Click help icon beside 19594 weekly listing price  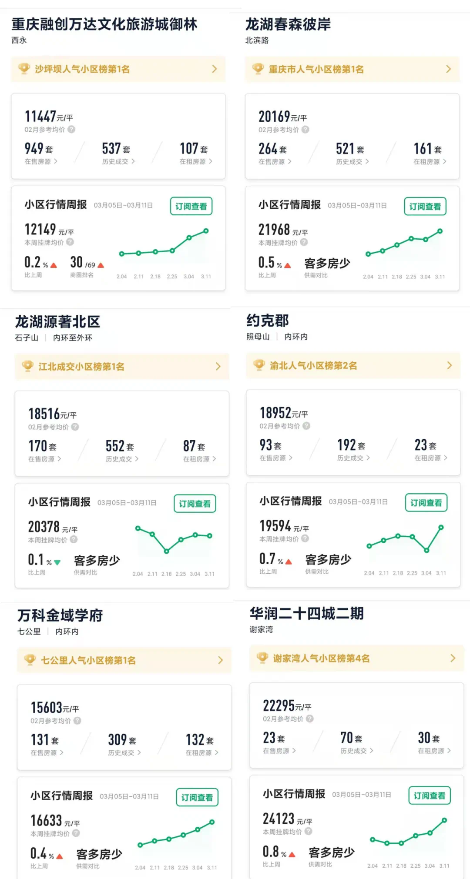pyautogui.click(x=305, y=538)
